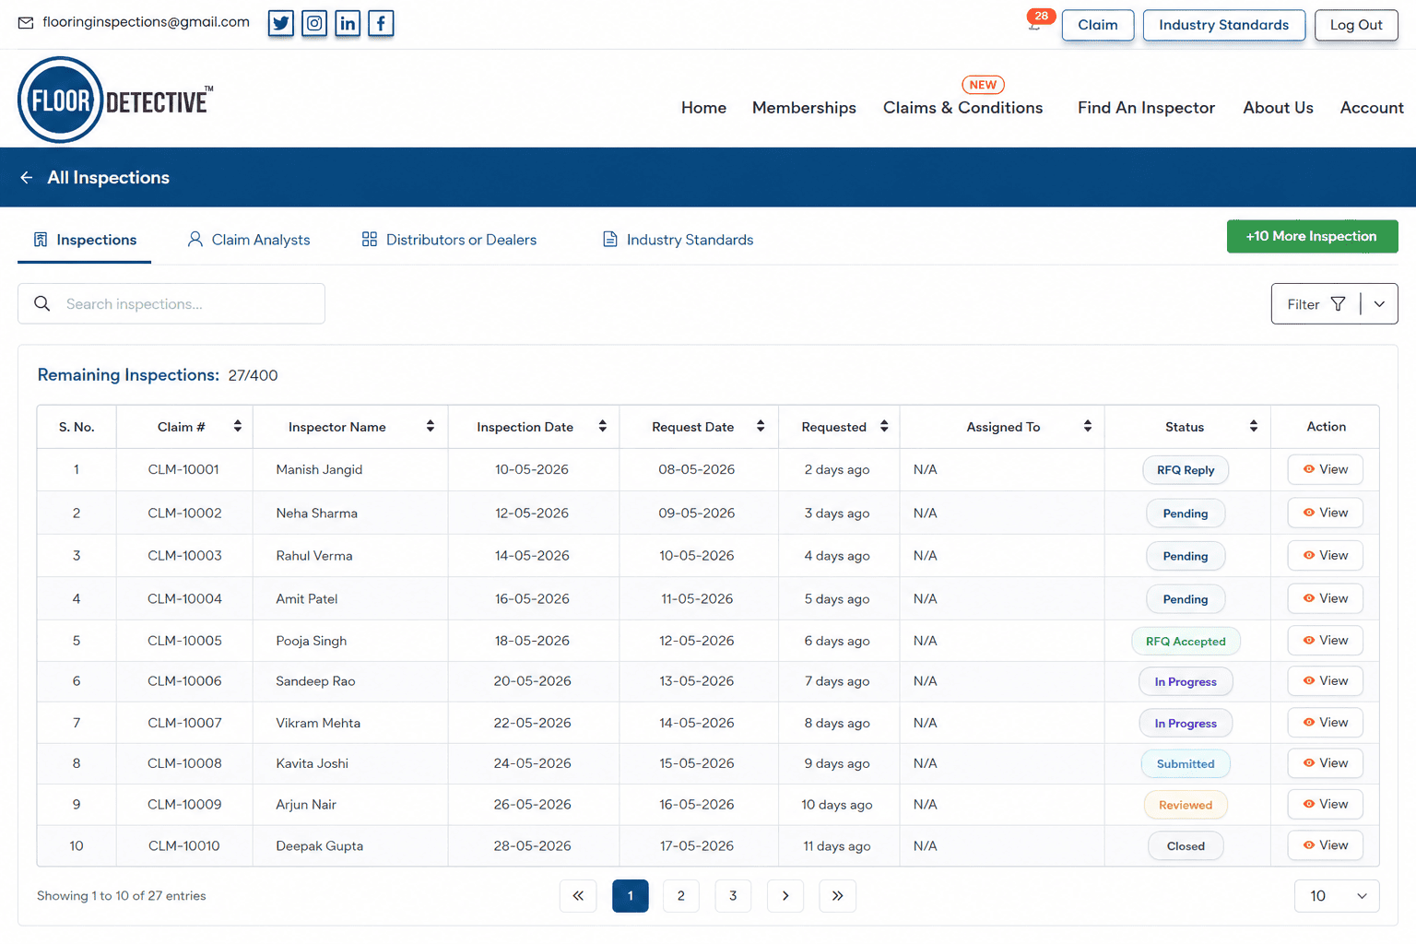View claim CLM-10005 details
Viewport: 1416px width, 944px height.
click(x=1325, y=640)
